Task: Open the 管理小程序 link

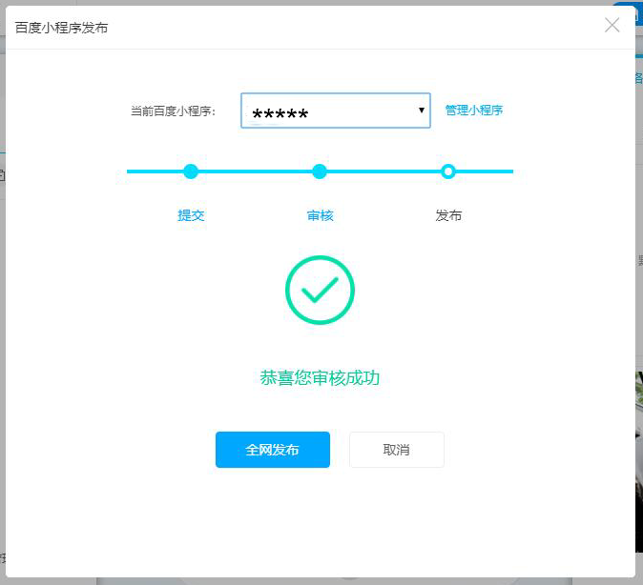Action: 474,111
